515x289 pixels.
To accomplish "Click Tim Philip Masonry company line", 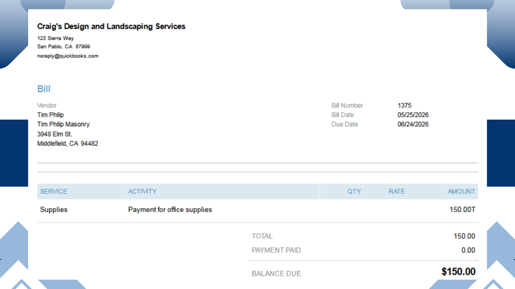I will point(63,124).
